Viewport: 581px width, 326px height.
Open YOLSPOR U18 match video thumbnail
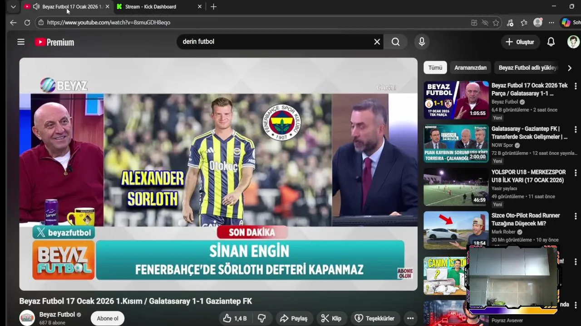coord(456,187)
